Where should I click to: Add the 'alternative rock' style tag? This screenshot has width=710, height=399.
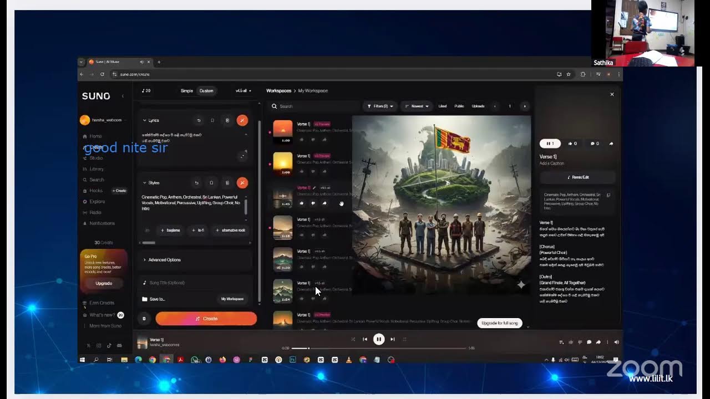[231, 230]
